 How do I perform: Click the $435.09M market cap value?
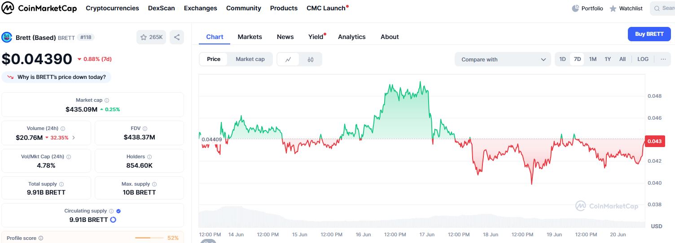(x=81, y=109)
